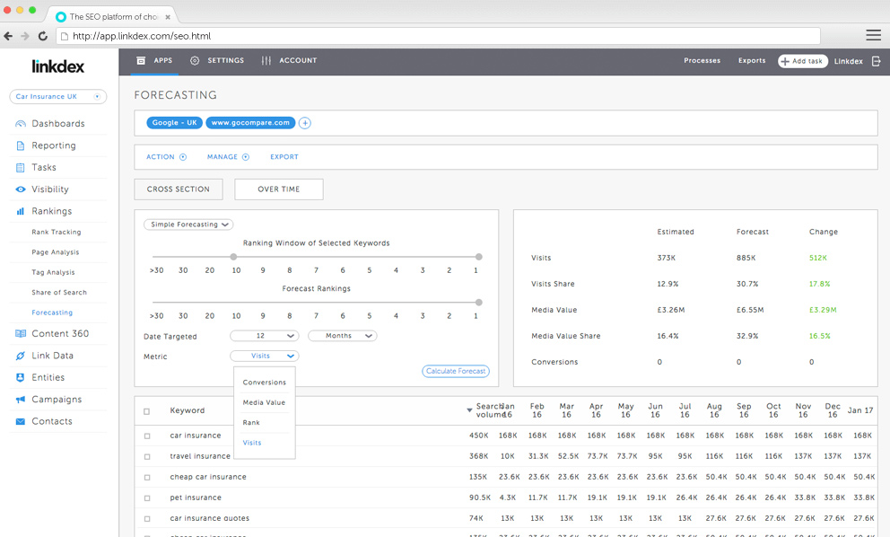This screenshot has width=890, height=537.
Task: Expand the Manage menu
Action: click(228, 157)
